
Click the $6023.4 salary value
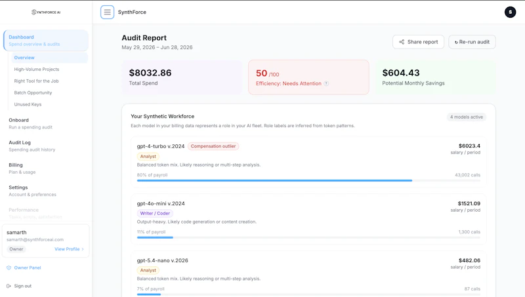469,146
